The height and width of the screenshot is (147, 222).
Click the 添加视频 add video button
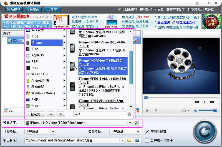coord(14,10)
